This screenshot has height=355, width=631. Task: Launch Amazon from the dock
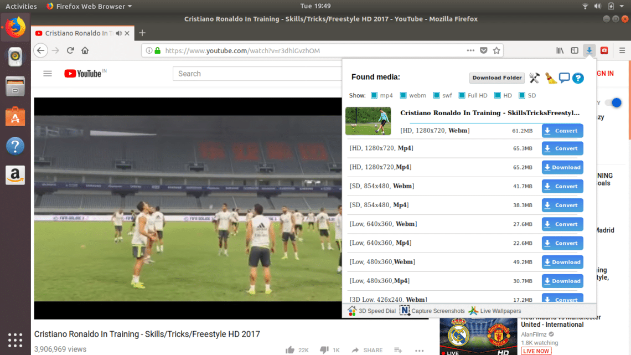[15, 175]
